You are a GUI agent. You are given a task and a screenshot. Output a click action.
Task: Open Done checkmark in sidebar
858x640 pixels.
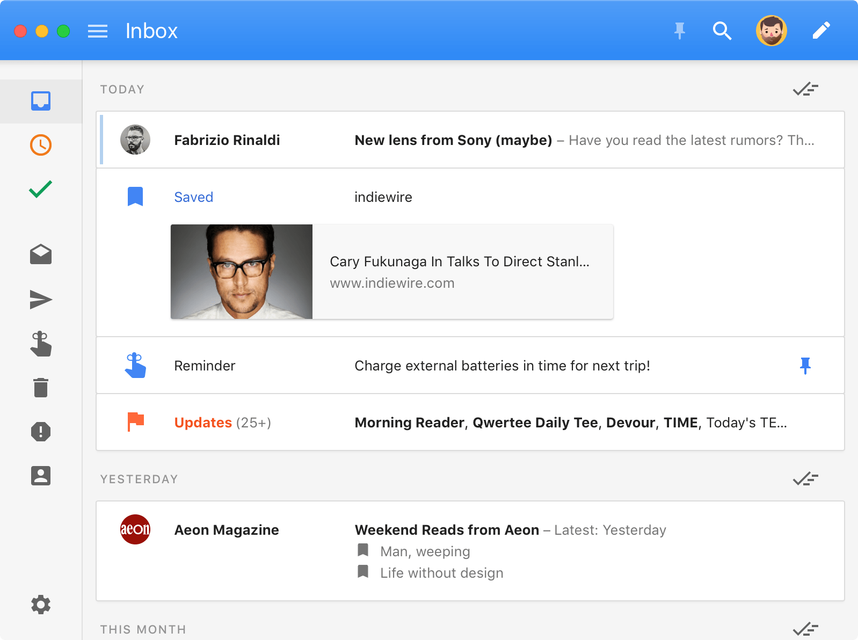point(41,189)
